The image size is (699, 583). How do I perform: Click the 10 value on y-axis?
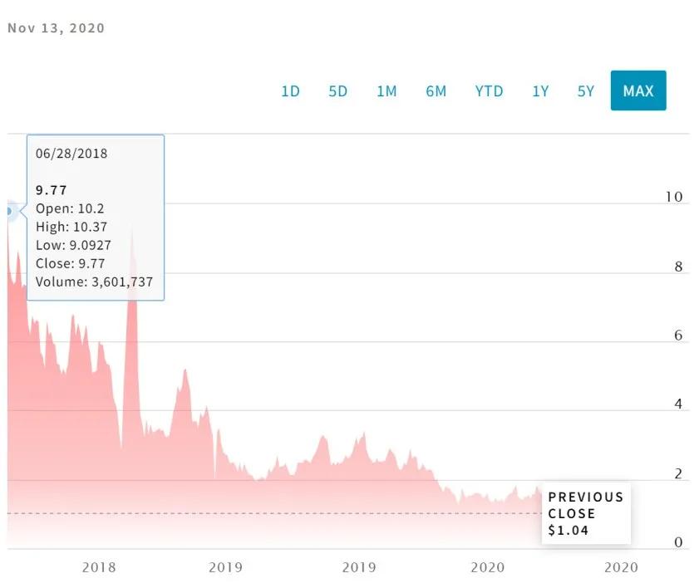pos(673,197)
